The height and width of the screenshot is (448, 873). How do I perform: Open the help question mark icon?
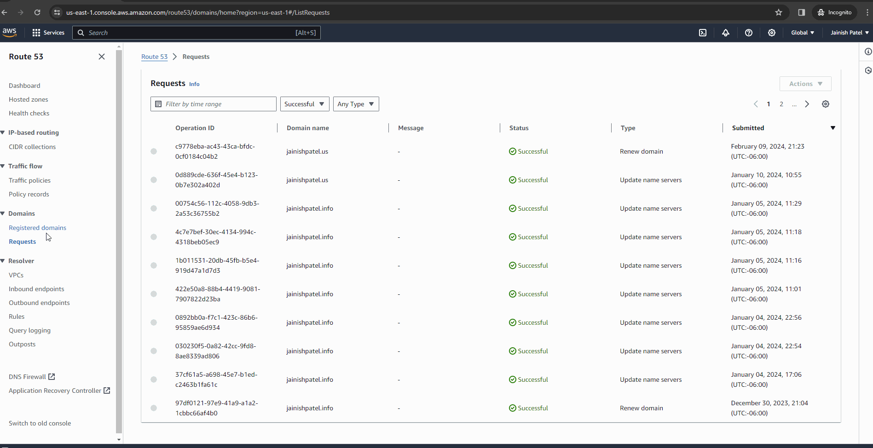click(749, 33)
